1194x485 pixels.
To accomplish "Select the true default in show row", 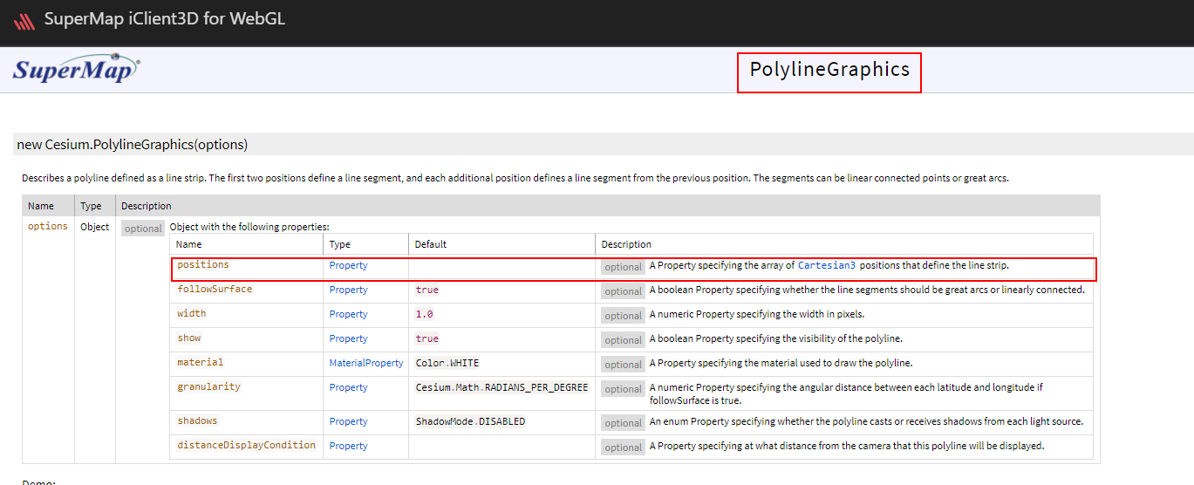I will (427, 338).
